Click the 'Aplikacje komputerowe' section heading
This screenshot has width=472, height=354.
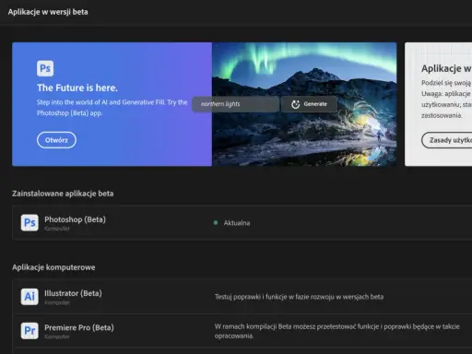coord(53,267)
